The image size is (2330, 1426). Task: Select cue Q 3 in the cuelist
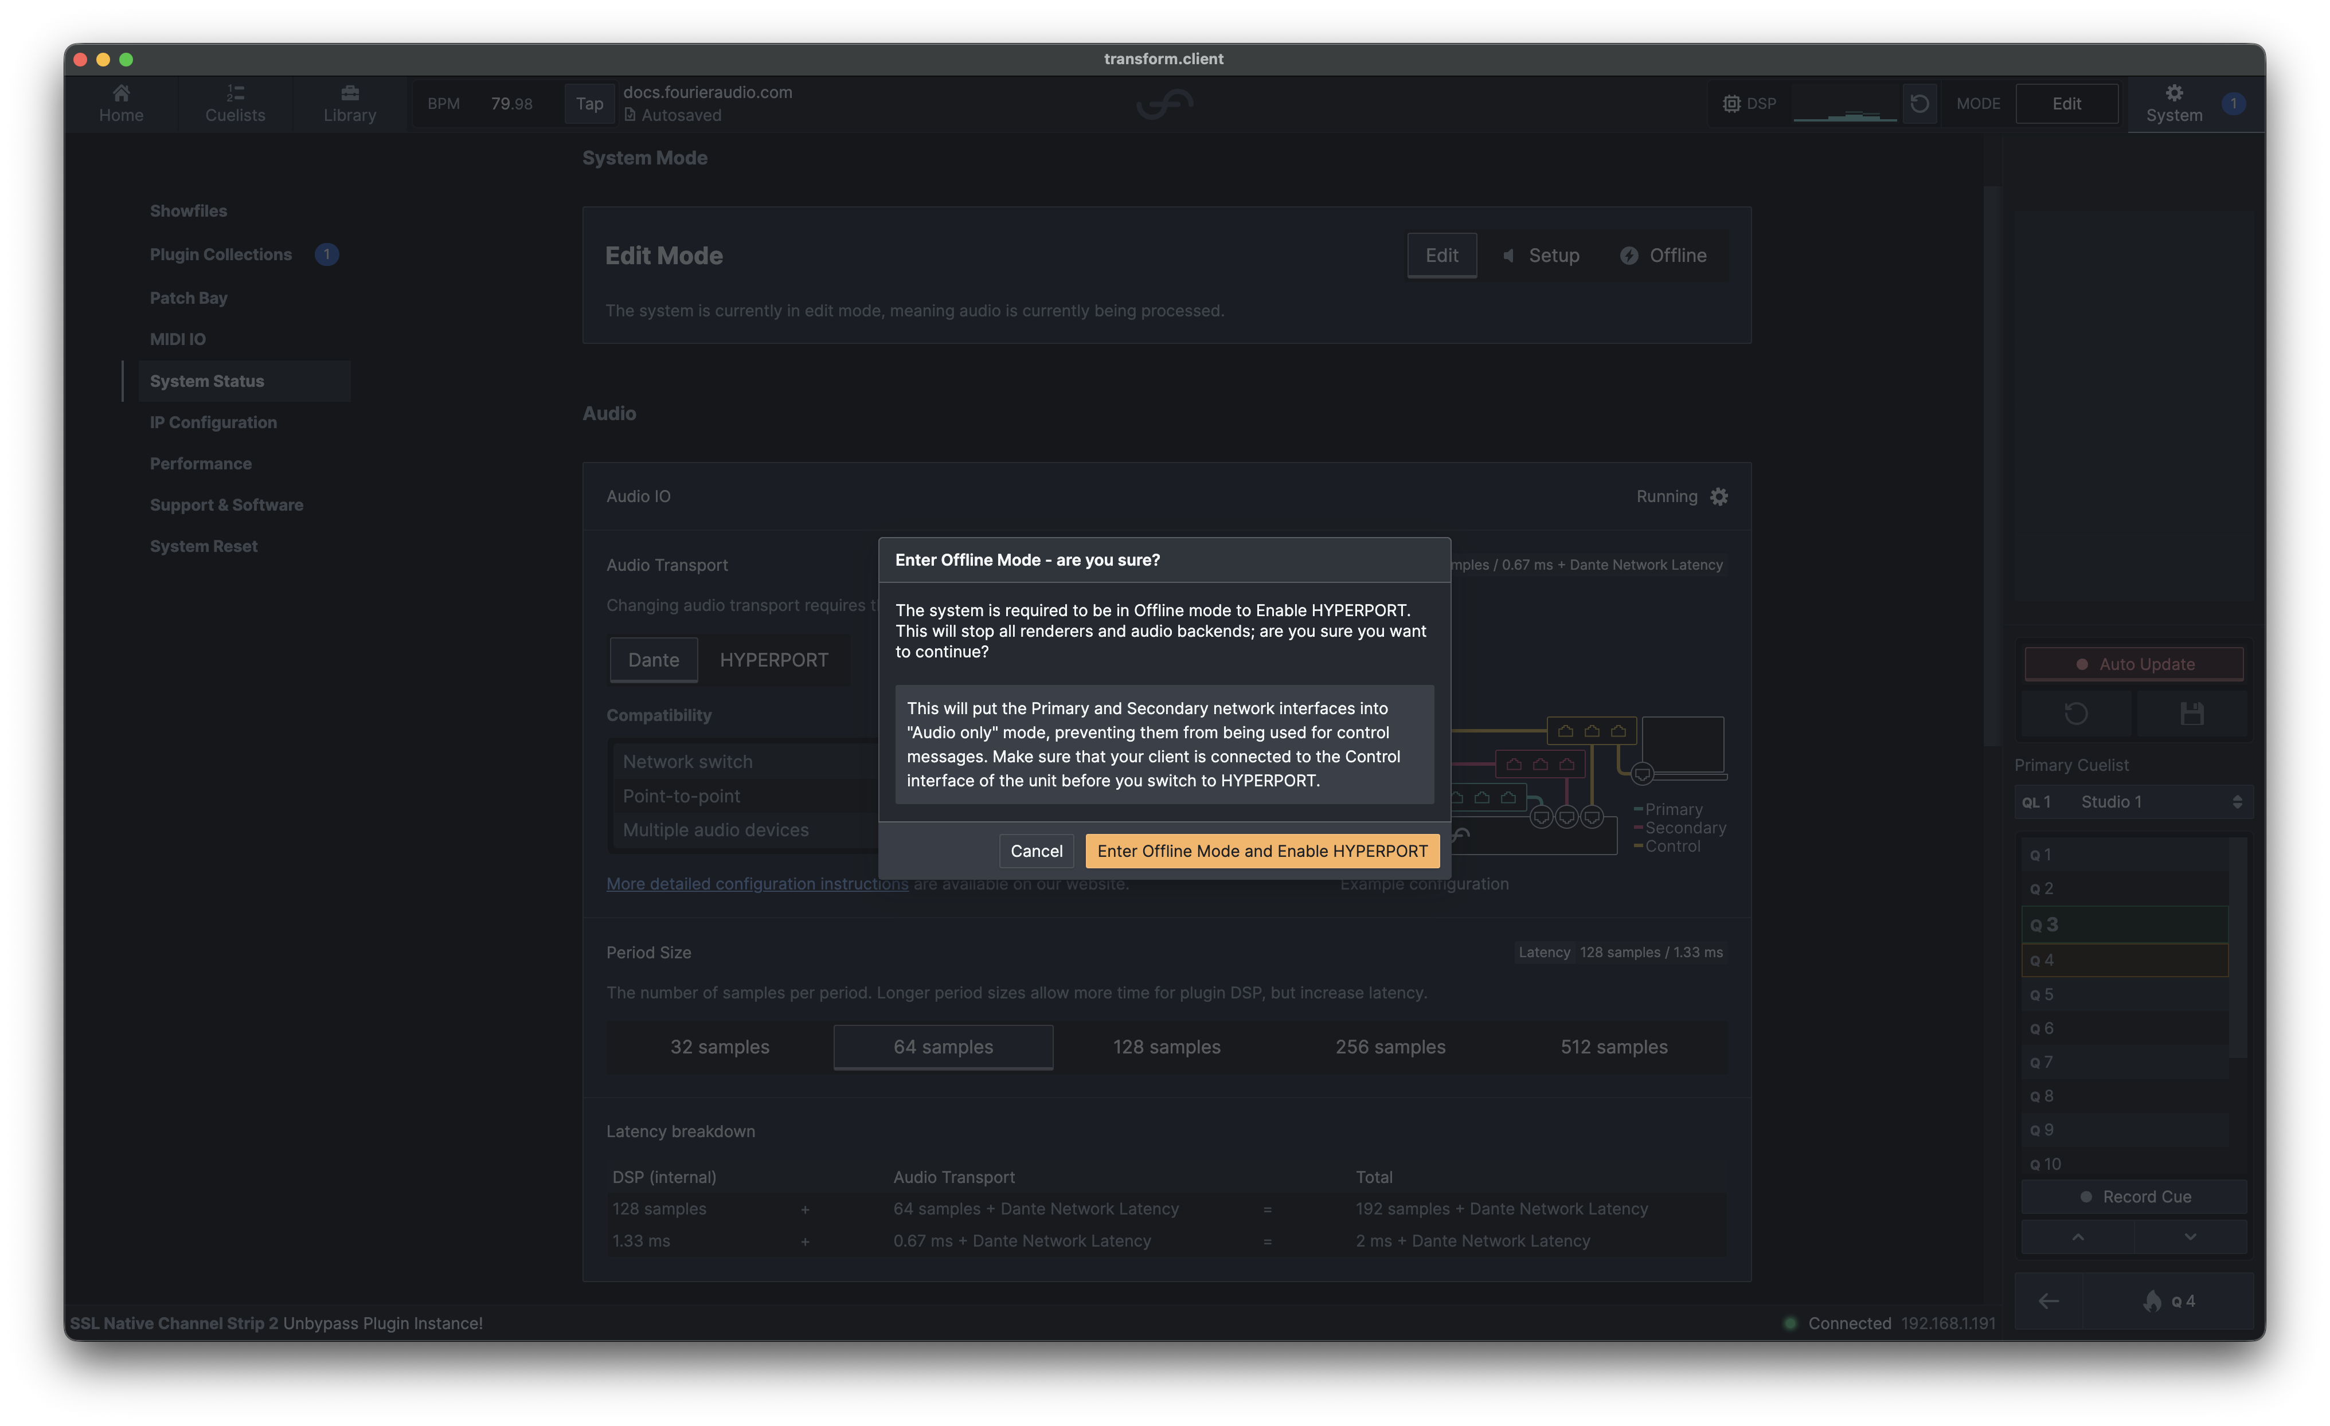[x=2125, y=925]
